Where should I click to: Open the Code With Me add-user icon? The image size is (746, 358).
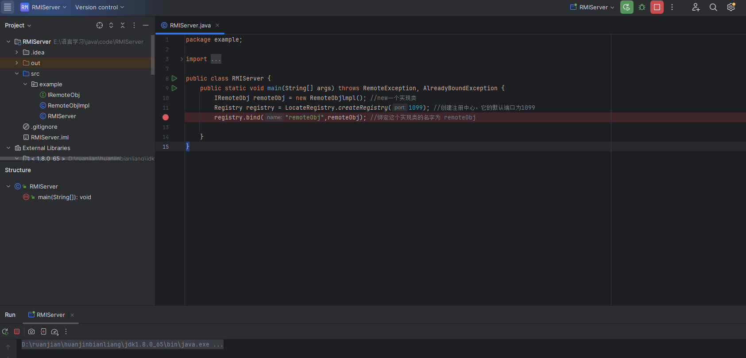(x=696, y=7)
